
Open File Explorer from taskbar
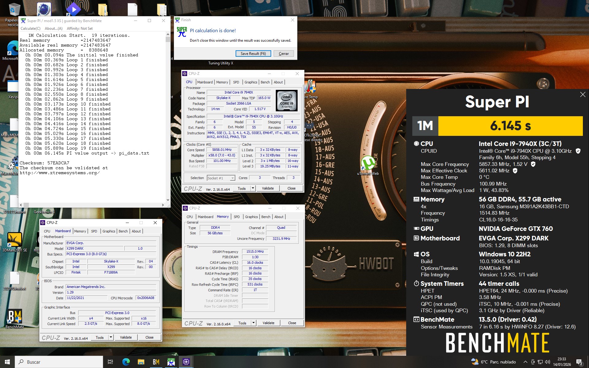point(141,362)
